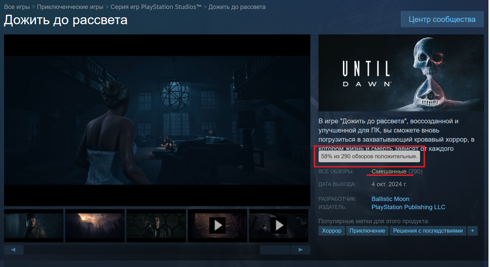Open 'Серия игр PlayStation Studios™' breadcrumb
This screenshot has height=267, width=490.
[x=156, y=7]
